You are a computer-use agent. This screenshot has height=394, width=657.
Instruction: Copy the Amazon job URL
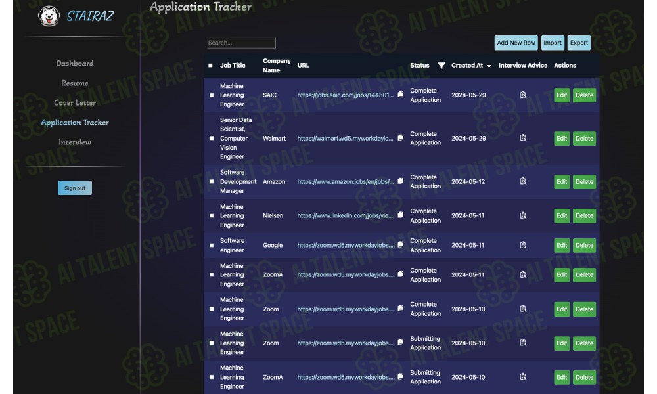tap(401, 181)
